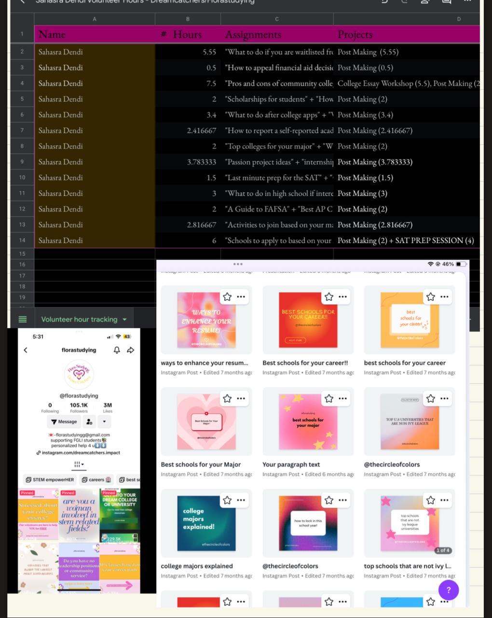Open more options for the non-Ivy universities design

point(444,398)
